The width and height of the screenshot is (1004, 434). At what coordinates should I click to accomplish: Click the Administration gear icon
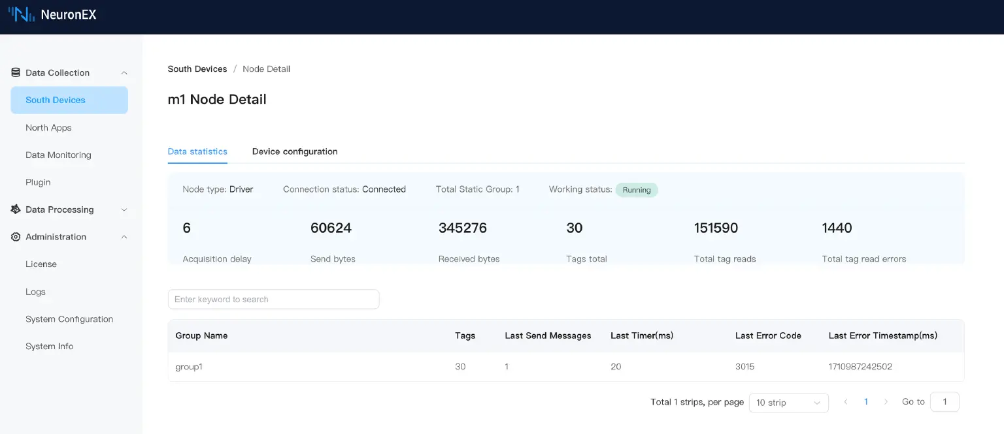[16, 237]
